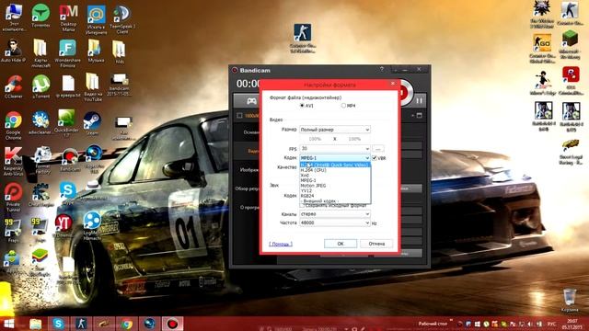Open the Steam desktop icon
Viewport: 589px width, 331px height.
(92, 123)
